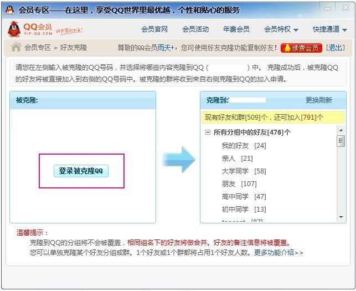356x291 pixels.
Task: Click the friend list scrollbar thumb
Action: pyautogui.click(x=341, y=141)
